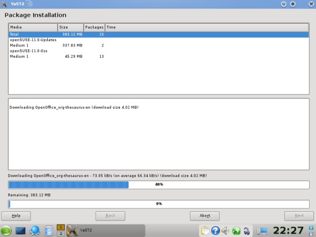Switch to virtual desktop 1 in pager
The width and height of the screenshot is (316, 237).
[x=61, y=227]
